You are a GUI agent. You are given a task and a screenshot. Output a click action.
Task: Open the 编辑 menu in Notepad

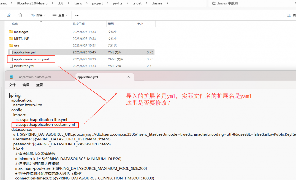26,85
